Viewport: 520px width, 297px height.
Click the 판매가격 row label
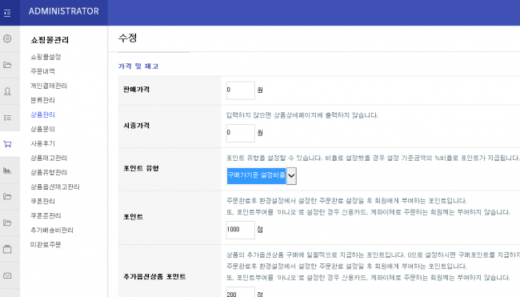pos(136,90)
